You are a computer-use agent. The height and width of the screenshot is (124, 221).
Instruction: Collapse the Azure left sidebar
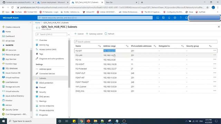pyautogui.click(x=30, y=23)
